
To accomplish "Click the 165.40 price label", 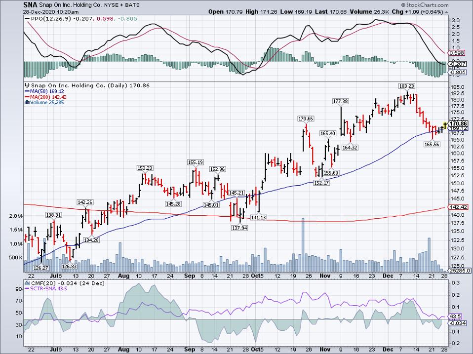I will [328, 134].
